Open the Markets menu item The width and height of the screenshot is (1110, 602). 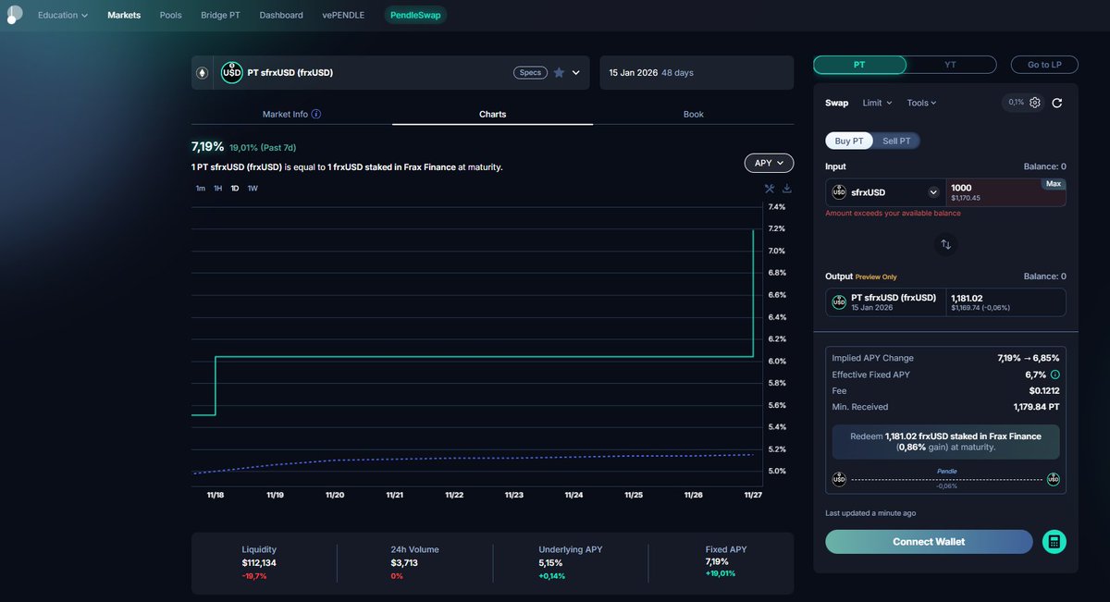click(x=123, y=14)
